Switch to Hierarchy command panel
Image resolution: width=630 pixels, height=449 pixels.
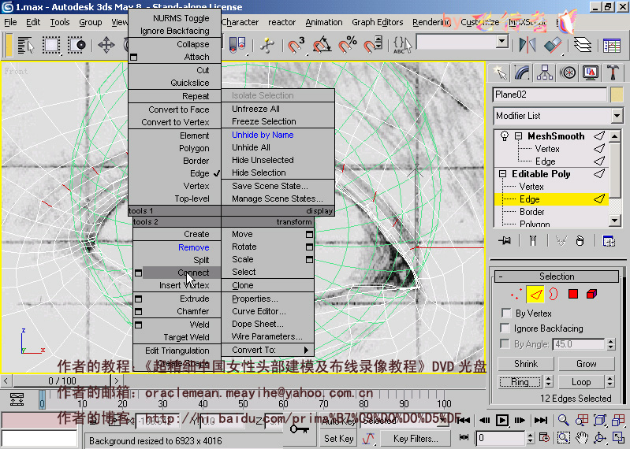[x=545, y=73]
